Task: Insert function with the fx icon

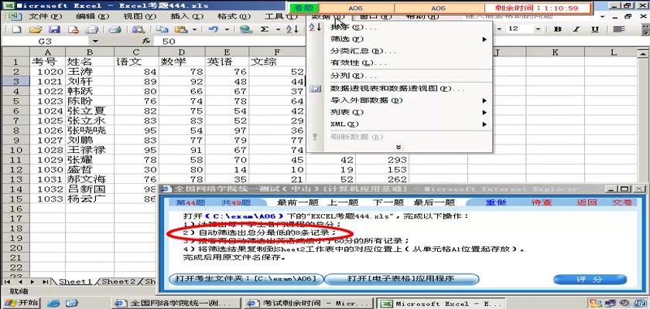Action: click(145, 42)
